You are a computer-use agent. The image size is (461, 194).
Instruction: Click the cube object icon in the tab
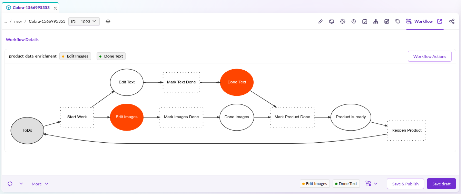8,8
